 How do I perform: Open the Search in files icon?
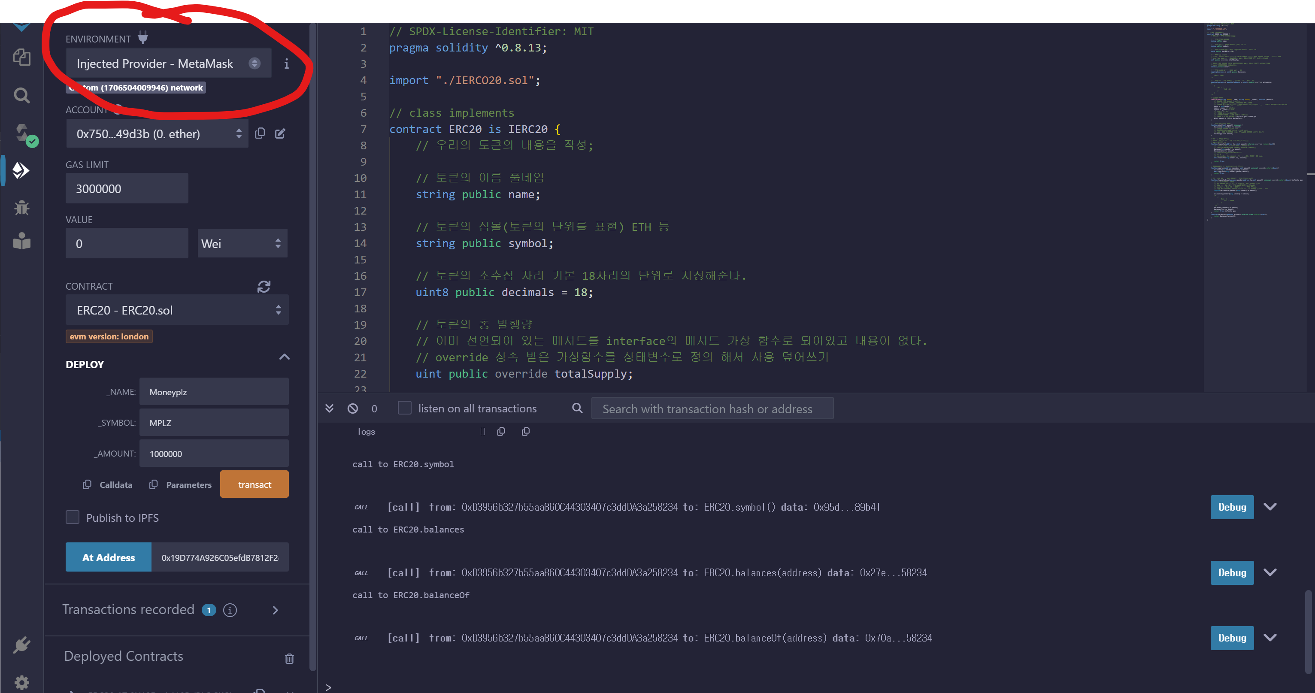[21, 95]
